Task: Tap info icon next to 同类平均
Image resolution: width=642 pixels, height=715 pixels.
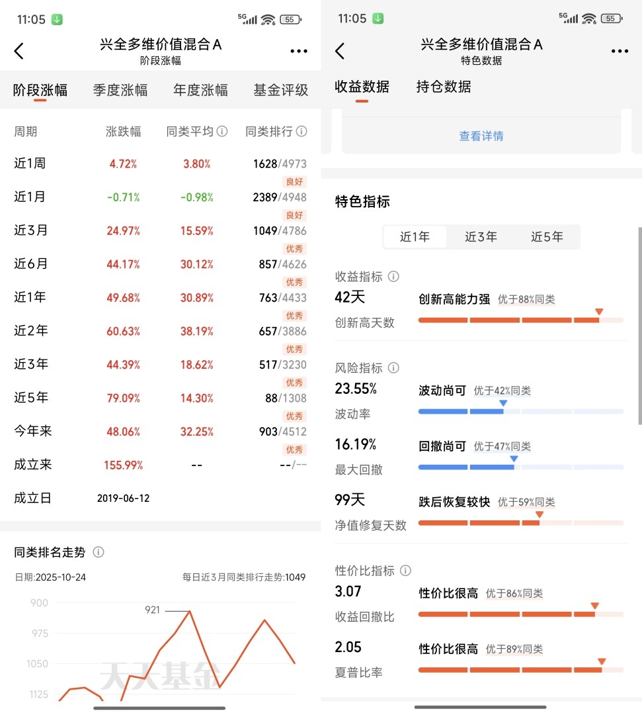Action: pos(221,131)
